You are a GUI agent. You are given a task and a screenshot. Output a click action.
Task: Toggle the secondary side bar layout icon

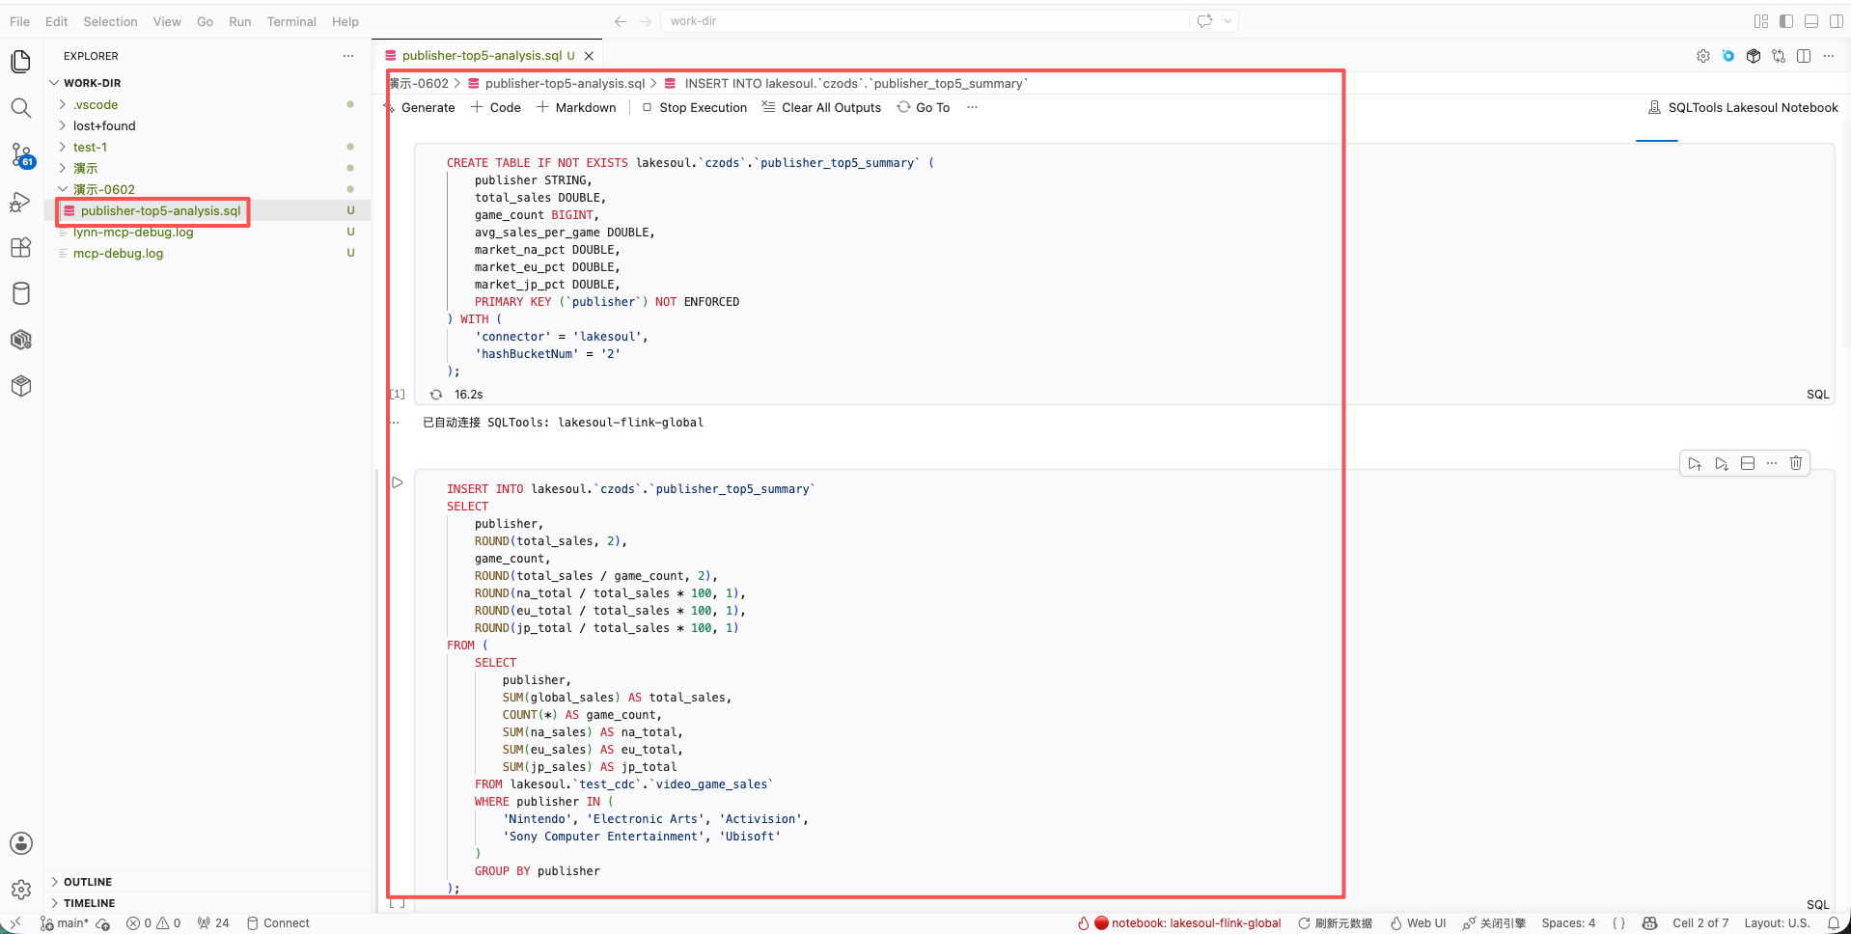(1837, 21)
